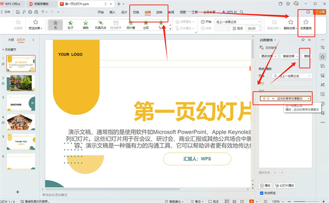Collapse the slide panel with chevron
This screenshot has height=203, width=329.
[x=33, y=40]
